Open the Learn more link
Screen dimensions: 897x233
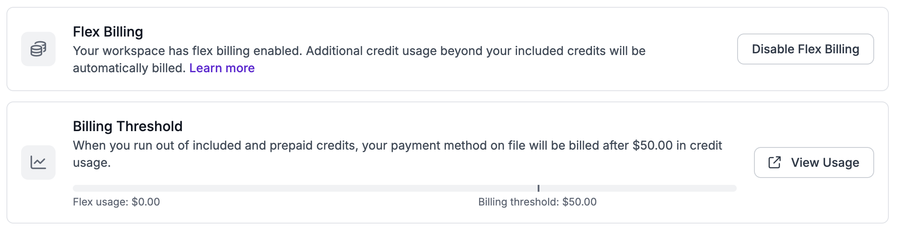coord(222,68)
